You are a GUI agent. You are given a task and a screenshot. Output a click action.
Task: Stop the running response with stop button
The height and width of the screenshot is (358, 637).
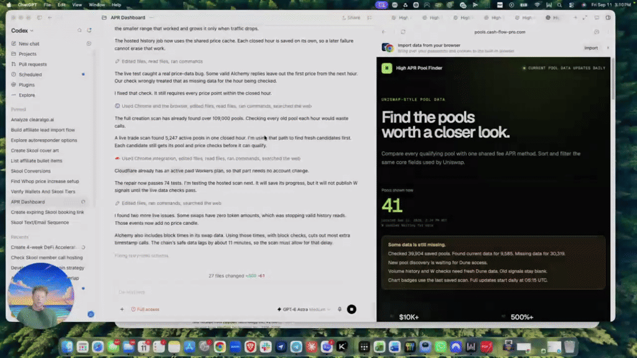(351, 310)
